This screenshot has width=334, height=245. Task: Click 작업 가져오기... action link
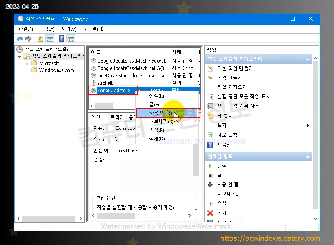click(x=234, y=87)
